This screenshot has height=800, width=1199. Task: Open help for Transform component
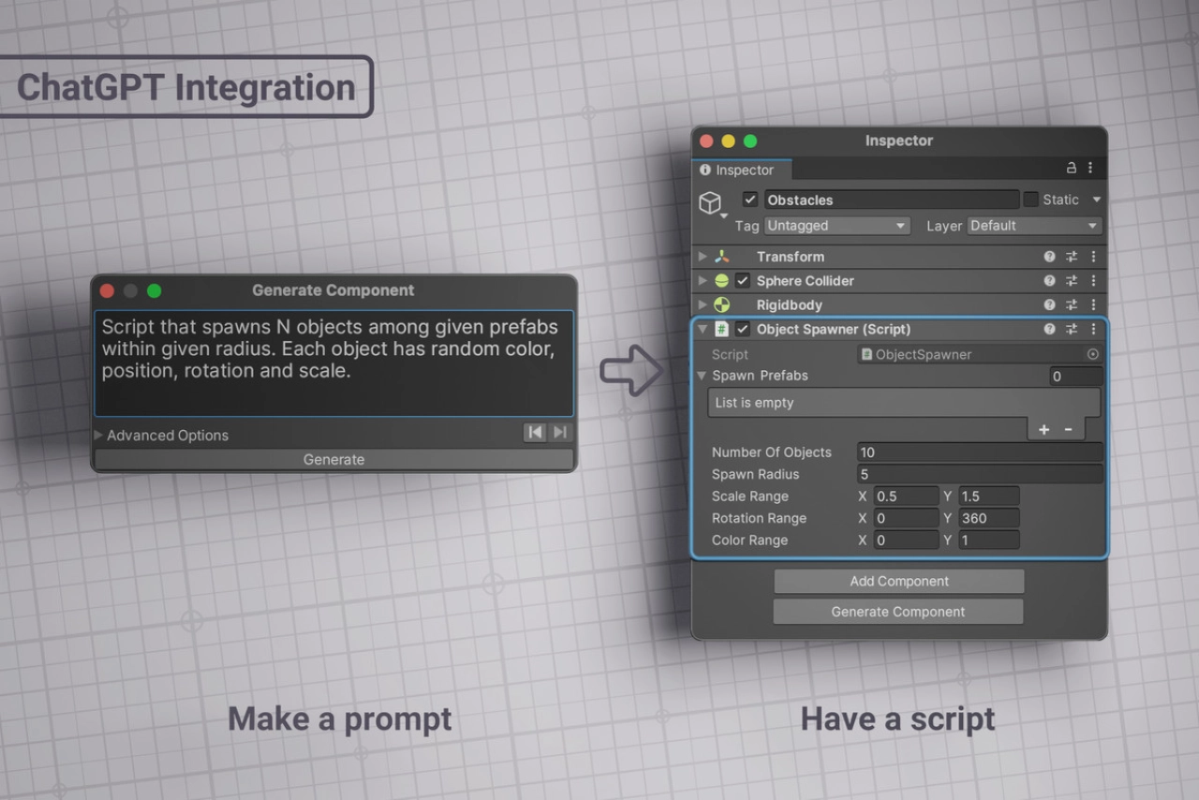point(1050,257)
